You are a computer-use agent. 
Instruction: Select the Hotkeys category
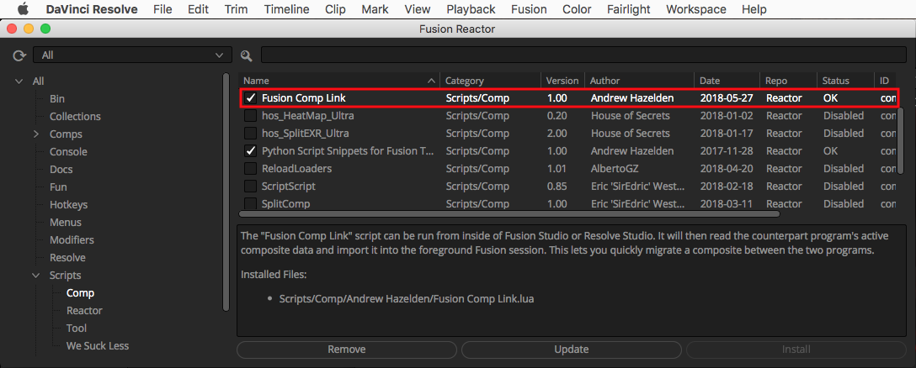tap(68, 205)
